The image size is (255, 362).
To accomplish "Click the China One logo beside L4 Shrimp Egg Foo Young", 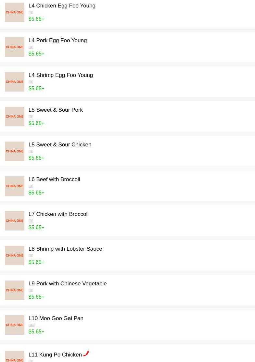I will [x=15, y=82].
